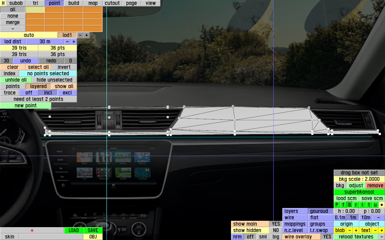
Task: Switch to the t top view
Action: tap(369, 205)
